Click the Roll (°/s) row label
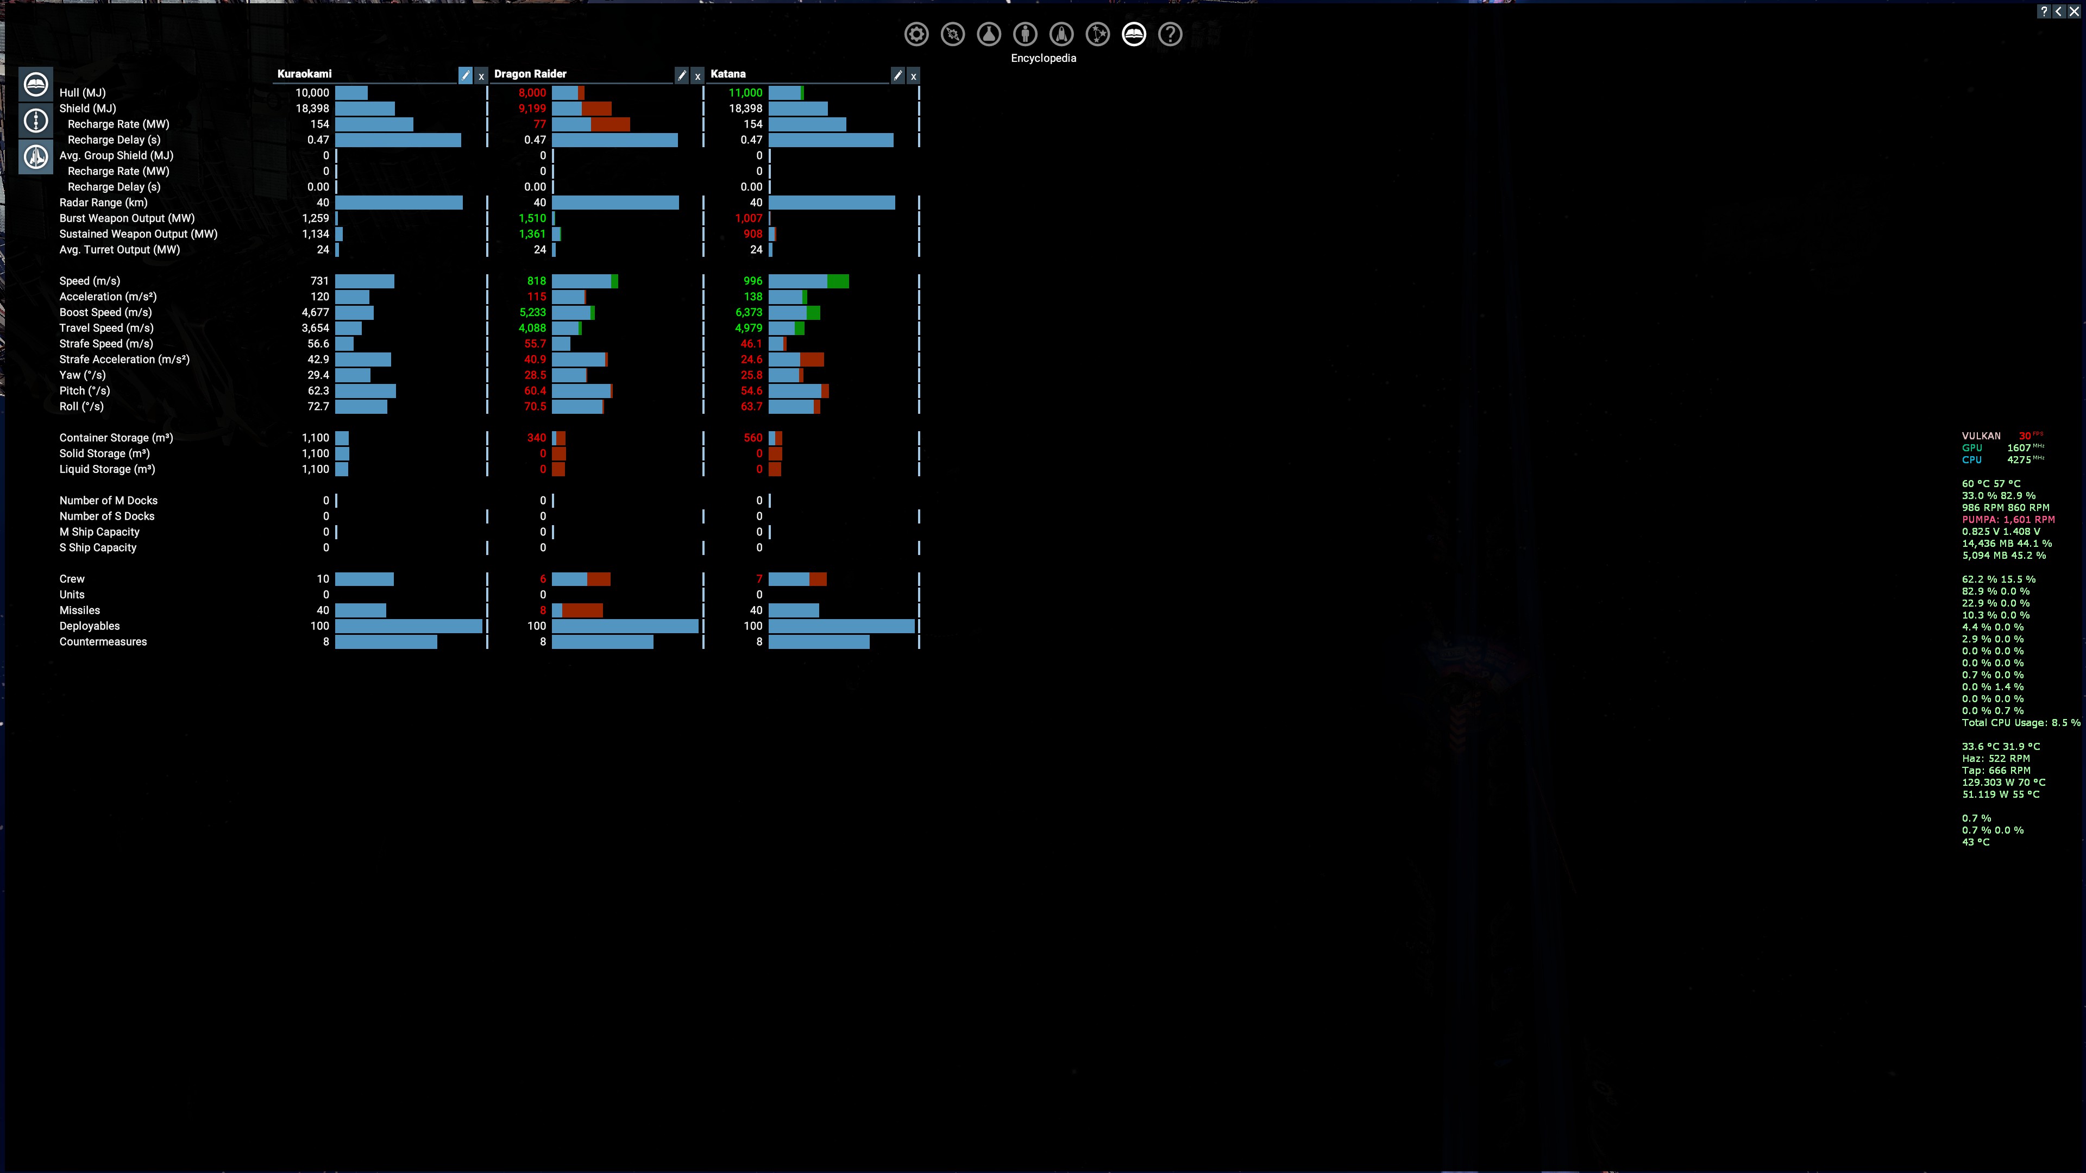 coord(82,406)
